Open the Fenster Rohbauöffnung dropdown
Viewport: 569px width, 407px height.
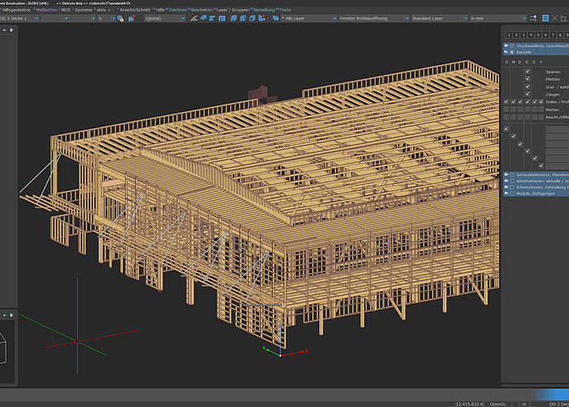pyautogui.click(x=374, y=18)
